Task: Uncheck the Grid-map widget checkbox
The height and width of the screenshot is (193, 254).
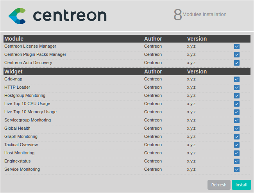Action: coord(237,79)
